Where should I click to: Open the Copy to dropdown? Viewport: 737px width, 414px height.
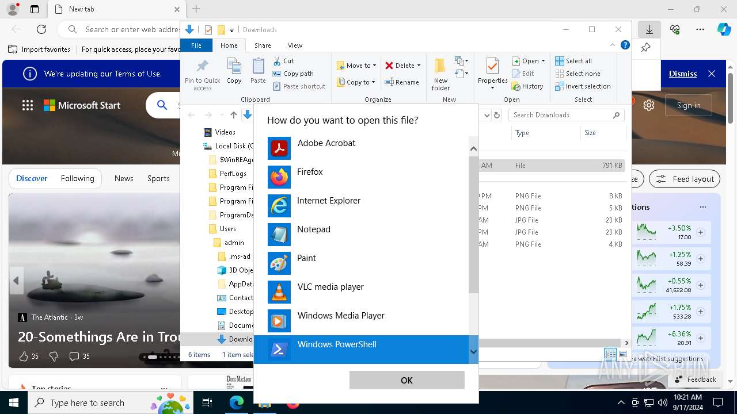point(356,82)
